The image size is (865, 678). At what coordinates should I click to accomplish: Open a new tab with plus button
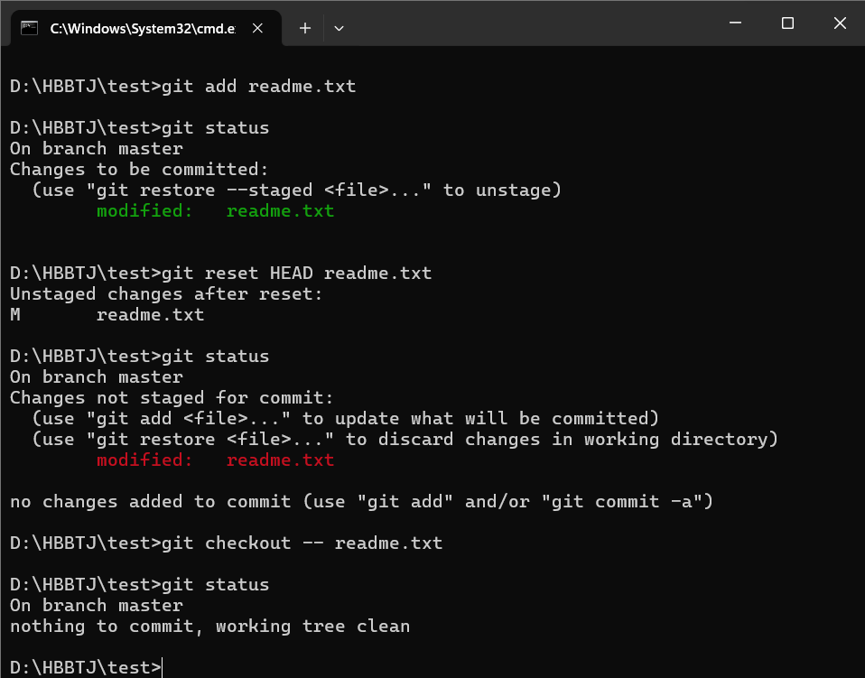305,28
